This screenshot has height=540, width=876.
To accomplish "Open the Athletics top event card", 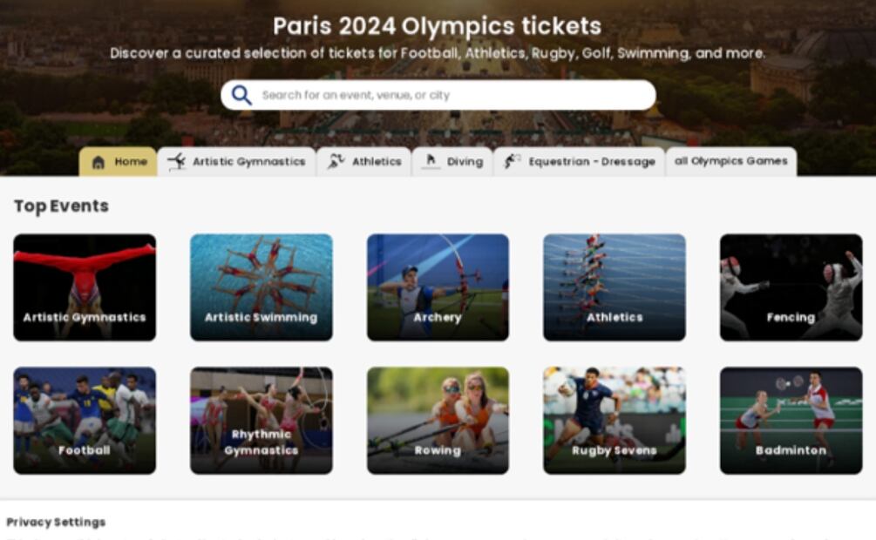I will coord(615,287).
